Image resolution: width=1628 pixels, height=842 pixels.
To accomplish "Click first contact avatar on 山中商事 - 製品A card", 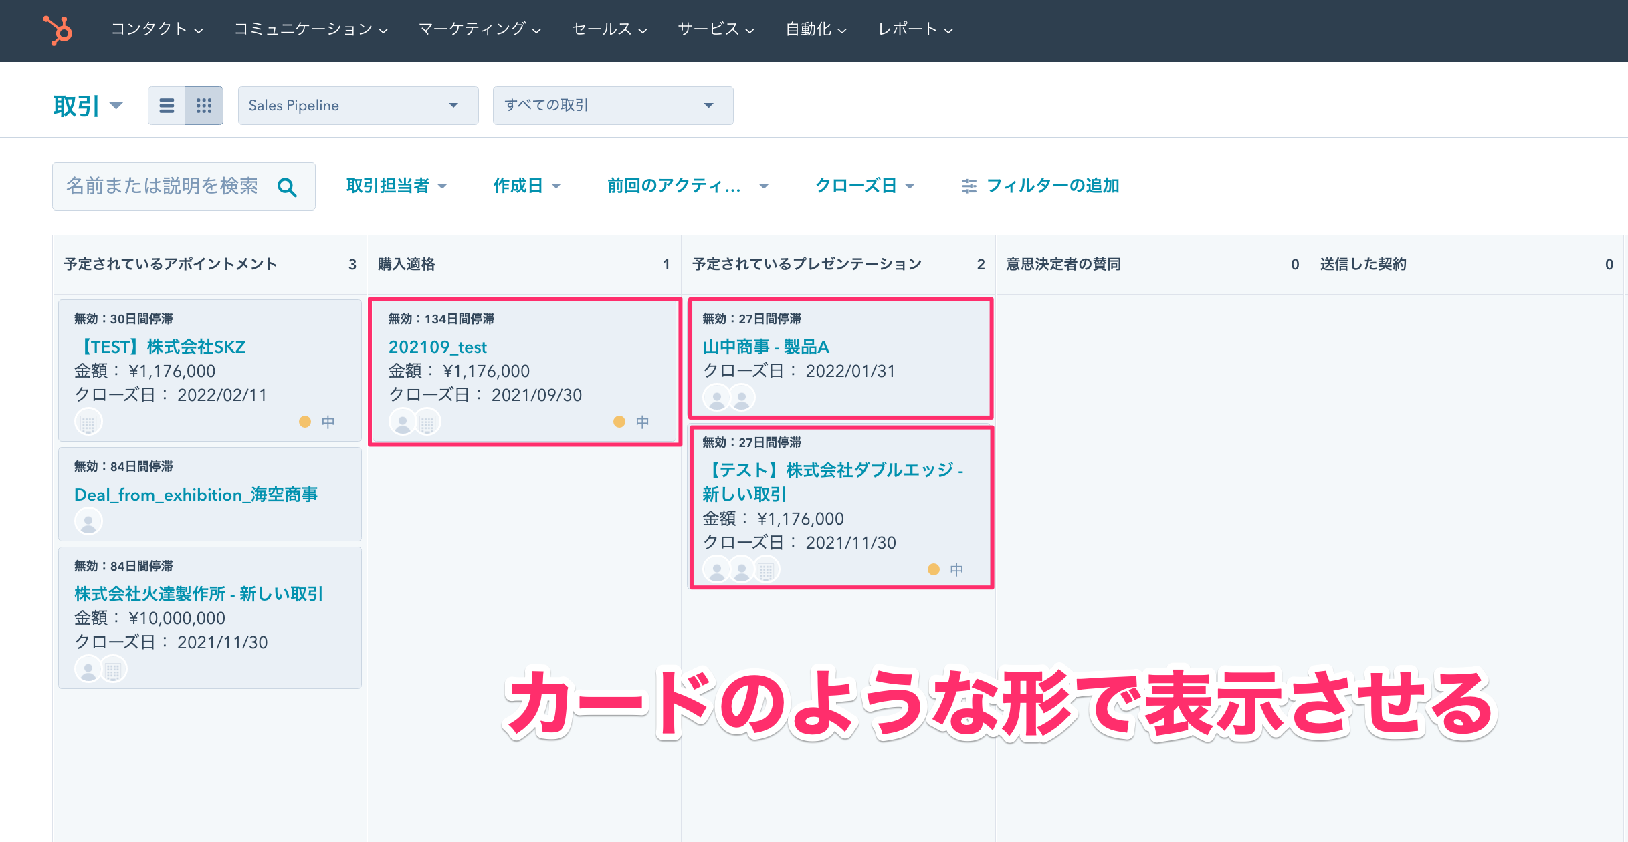I will coord(717,398).
